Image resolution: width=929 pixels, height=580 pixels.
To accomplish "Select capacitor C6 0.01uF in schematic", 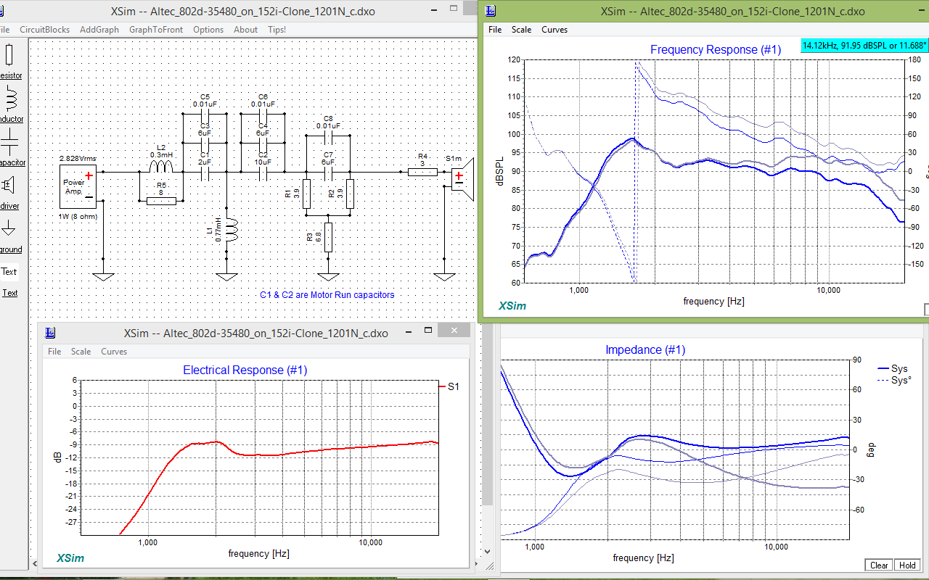I will click(x=263, y=114).
